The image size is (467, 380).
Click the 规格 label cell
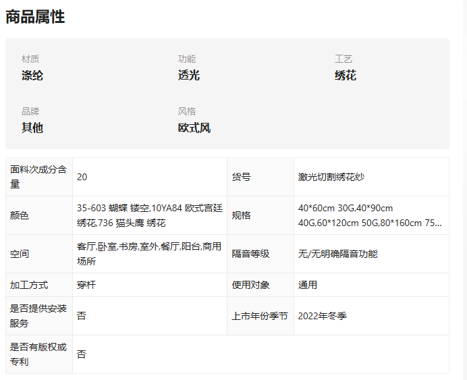click(x=260, y=215)
